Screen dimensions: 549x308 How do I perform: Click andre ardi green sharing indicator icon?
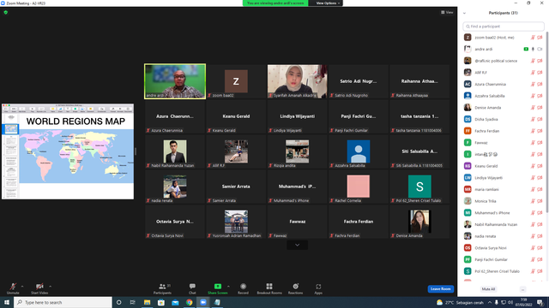tap(526, 50)
